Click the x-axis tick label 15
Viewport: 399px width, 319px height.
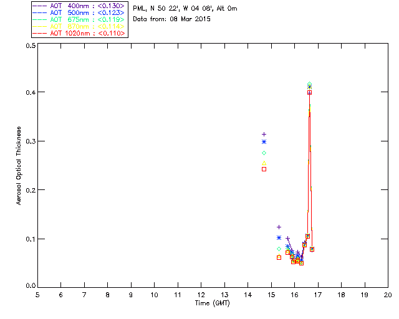271,295
